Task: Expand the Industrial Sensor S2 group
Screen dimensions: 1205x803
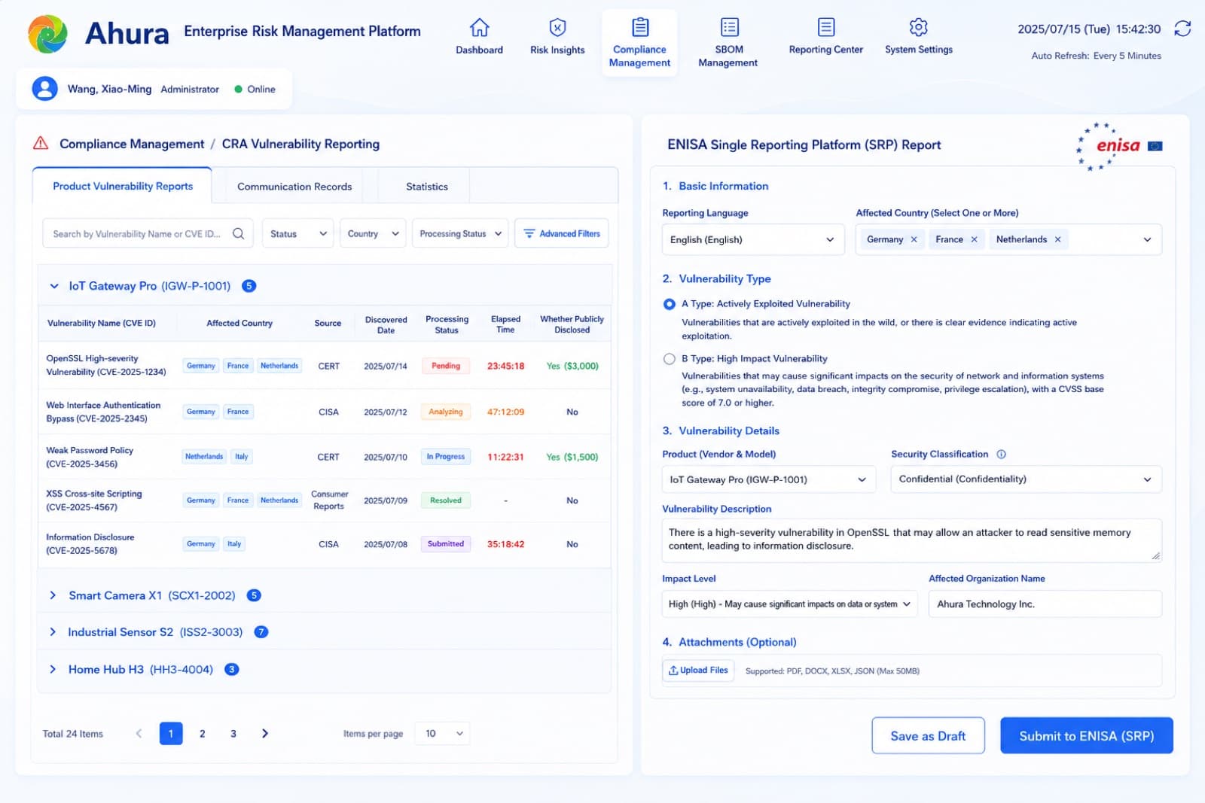Action: pos(53,632)
